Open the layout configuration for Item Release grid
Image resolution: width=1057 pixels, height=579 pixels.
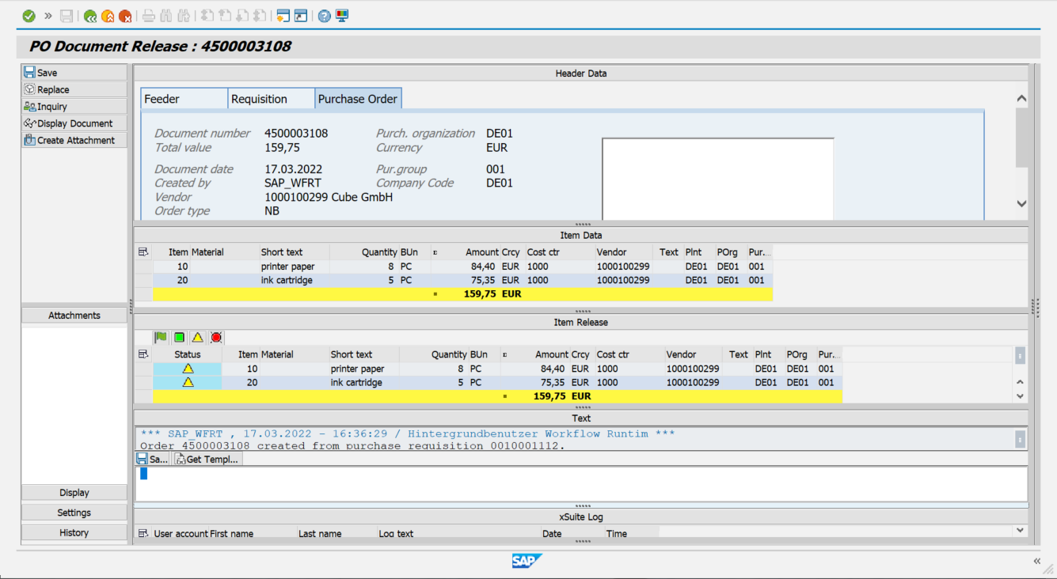click(x=143, y=354)
